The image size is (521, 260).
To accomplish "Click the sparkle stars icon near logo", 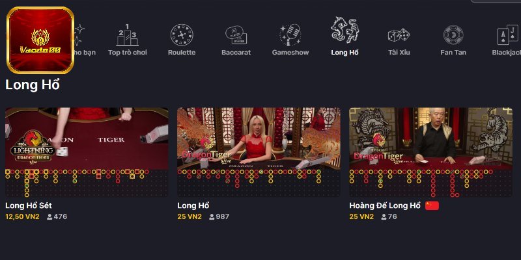I will pos(79,34).
